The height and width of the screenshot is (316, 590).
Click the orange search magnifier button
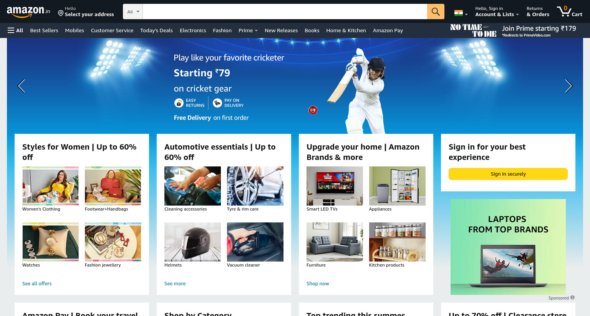click(x=436, y=12)
